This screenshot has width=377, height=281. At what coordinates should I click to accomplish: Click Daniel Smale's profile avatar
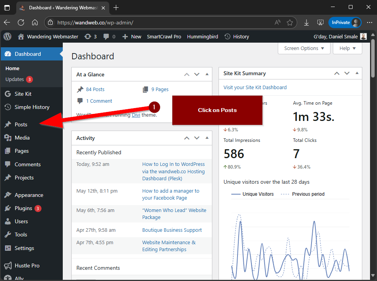coord(363,36)
